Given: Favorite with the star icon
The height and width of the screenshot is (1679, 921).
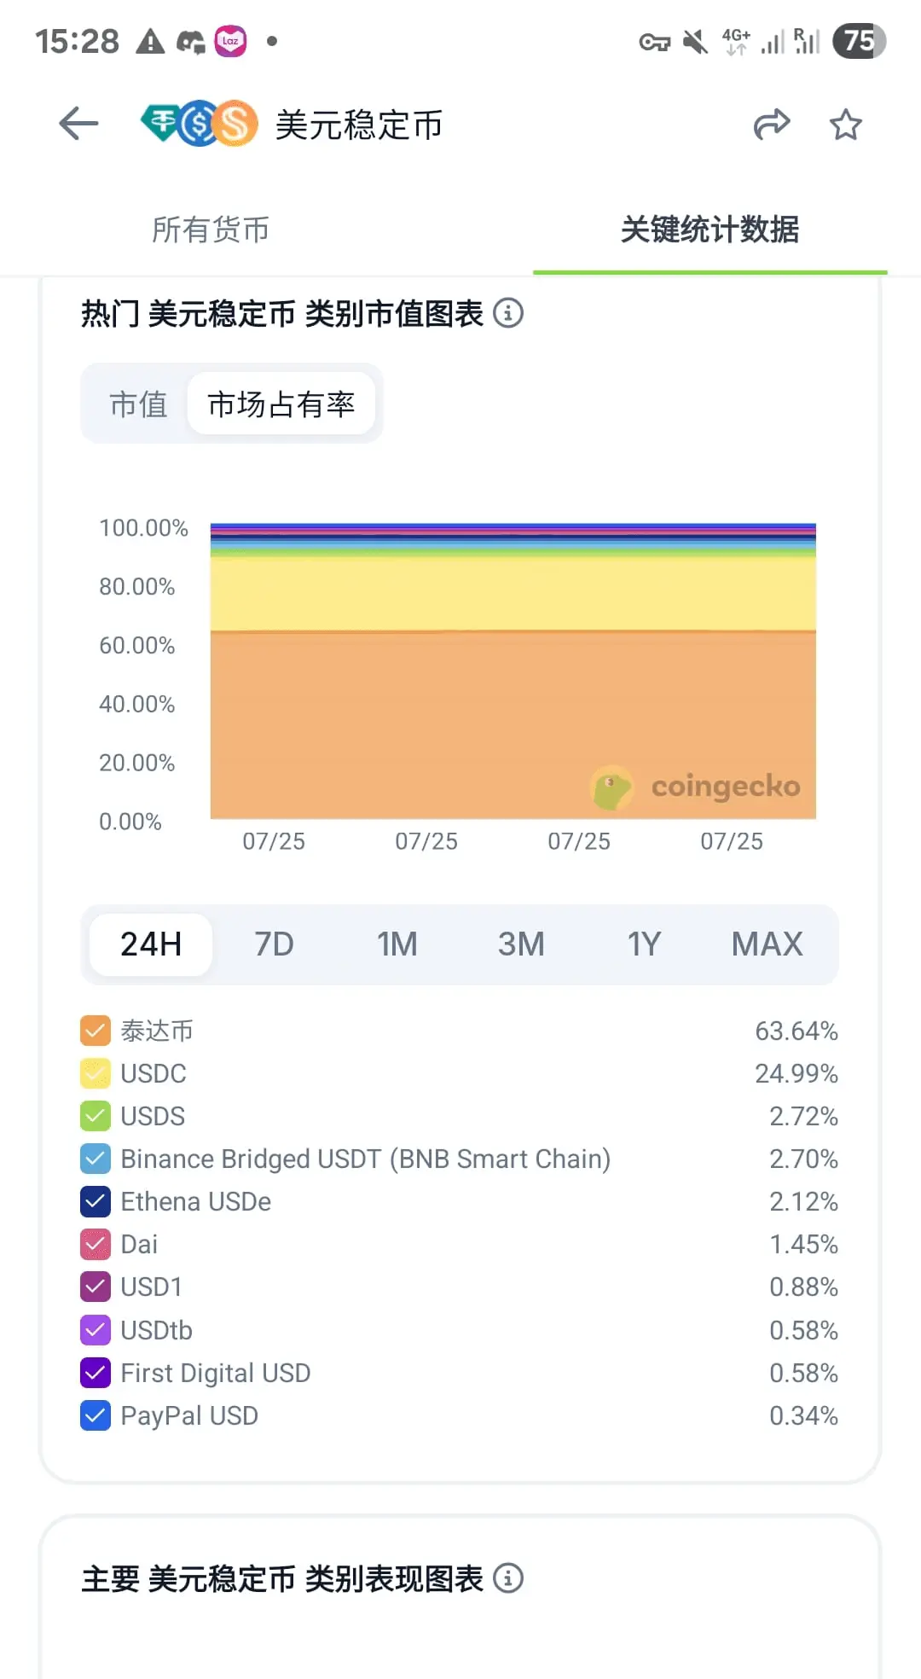Looking at the screenshot, I should [845, 125].
